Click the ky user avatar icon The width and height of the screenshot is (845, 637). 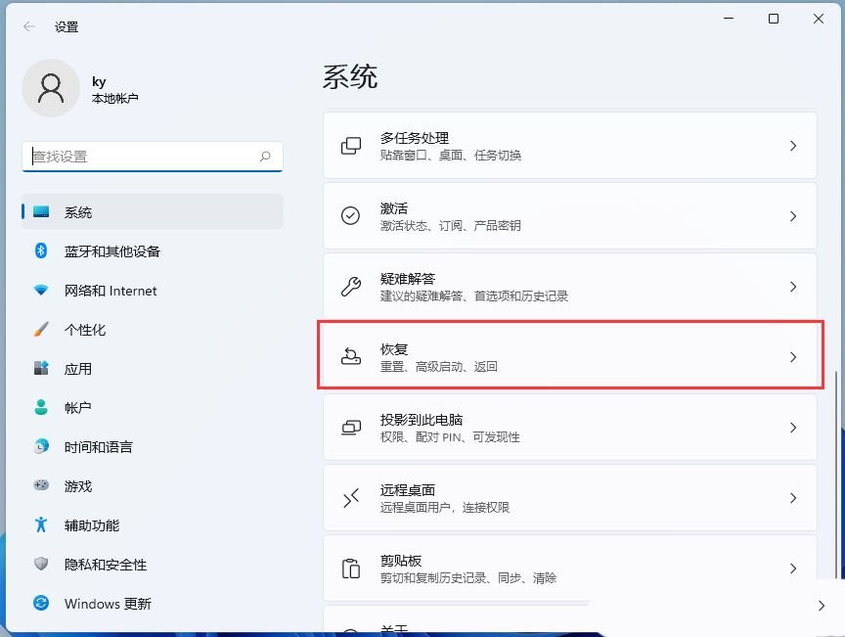51,88
